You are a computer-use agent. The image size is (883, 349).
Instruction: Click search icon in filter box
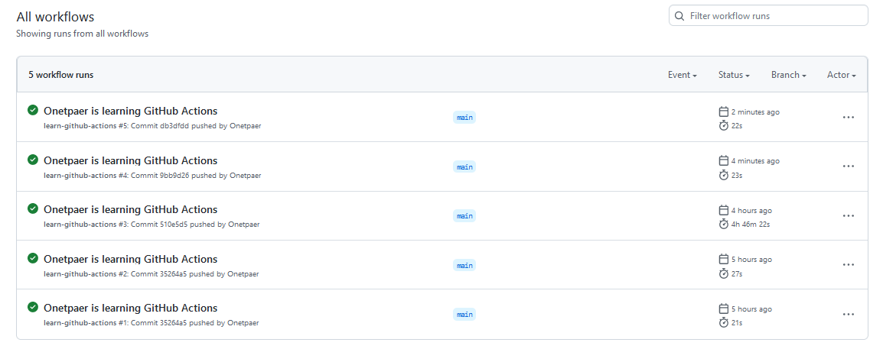coord(679,16)
